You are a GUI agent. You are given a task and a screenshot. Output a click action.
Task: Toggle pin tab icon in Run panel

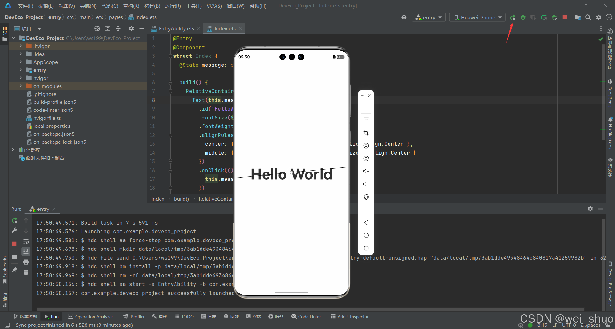14,270
